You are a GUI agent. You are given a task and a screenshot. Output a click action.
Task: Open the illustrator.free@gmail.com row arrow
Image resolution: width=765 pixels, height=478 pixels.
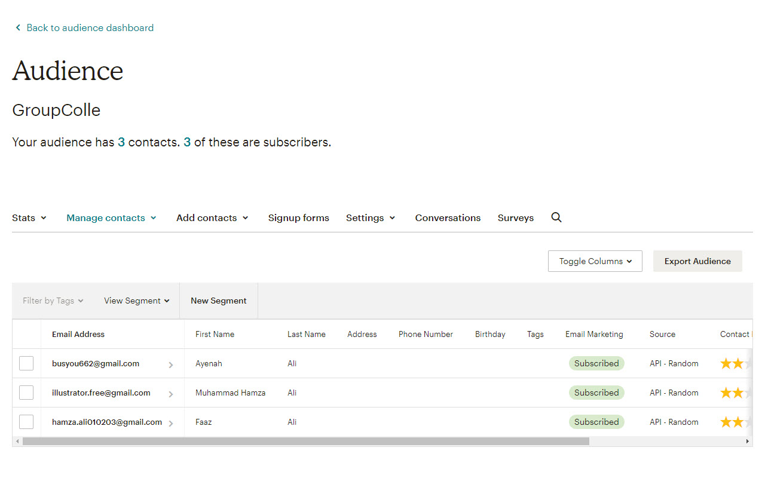coord(171,394)
